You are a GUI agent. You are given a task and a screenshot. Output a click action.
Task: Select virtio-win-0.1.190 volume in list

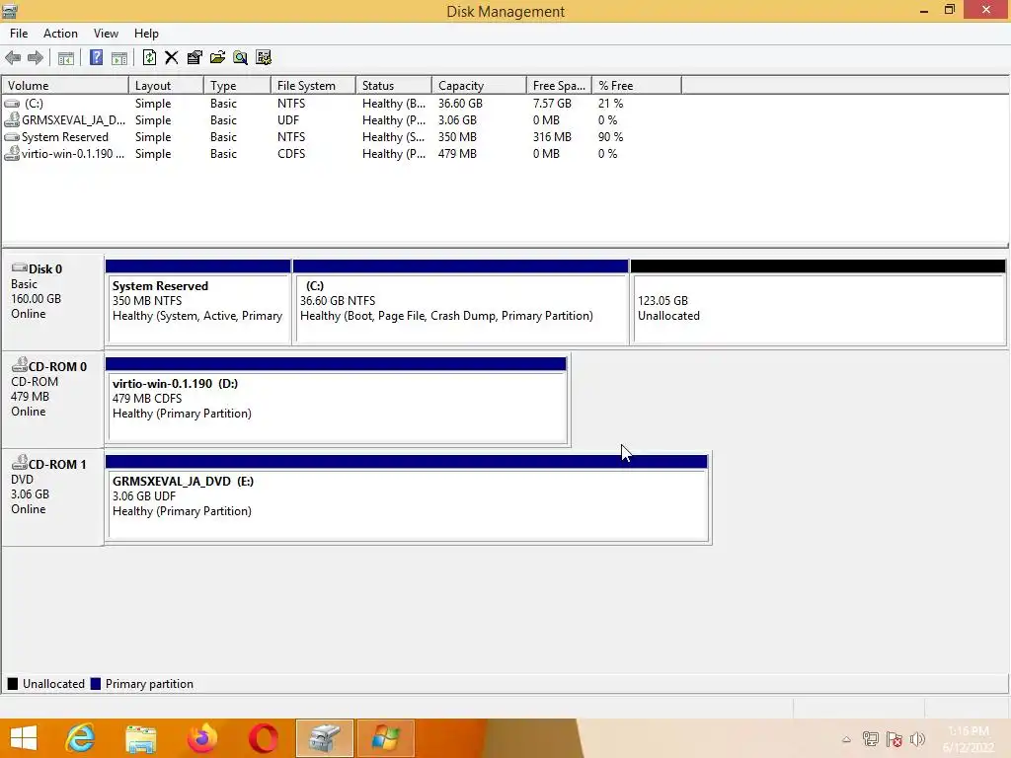point(73,153)
